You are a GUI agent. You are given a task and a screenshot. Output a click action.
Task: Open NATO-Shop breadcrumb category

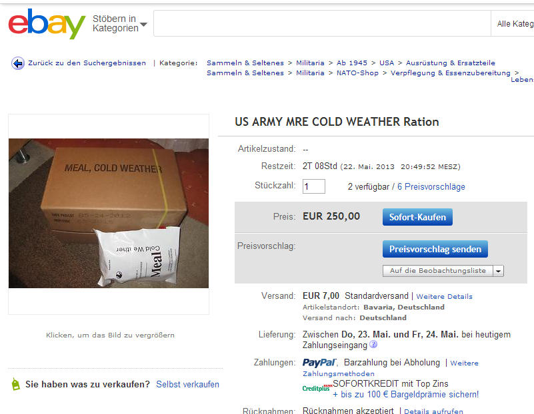pyautogui.click(x=357, y=73)
